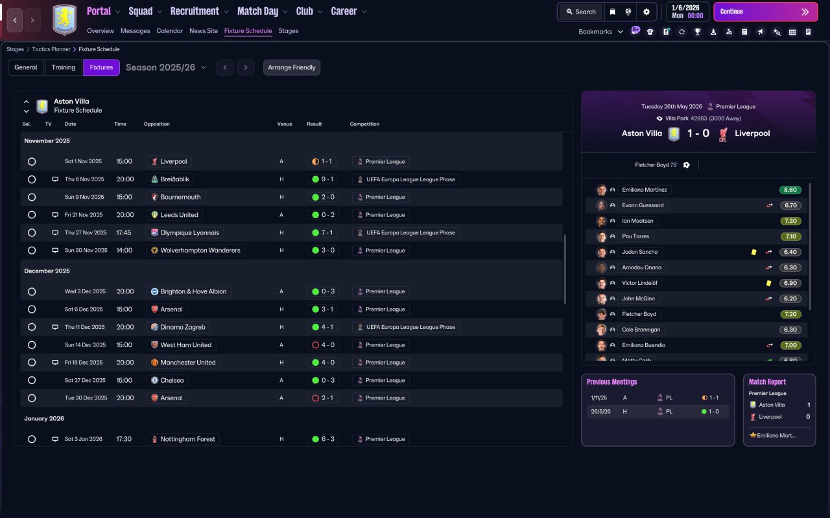Click the Tactics Planner breadcrumb link
Screen dimensions: 830x518
click(51, 49)
